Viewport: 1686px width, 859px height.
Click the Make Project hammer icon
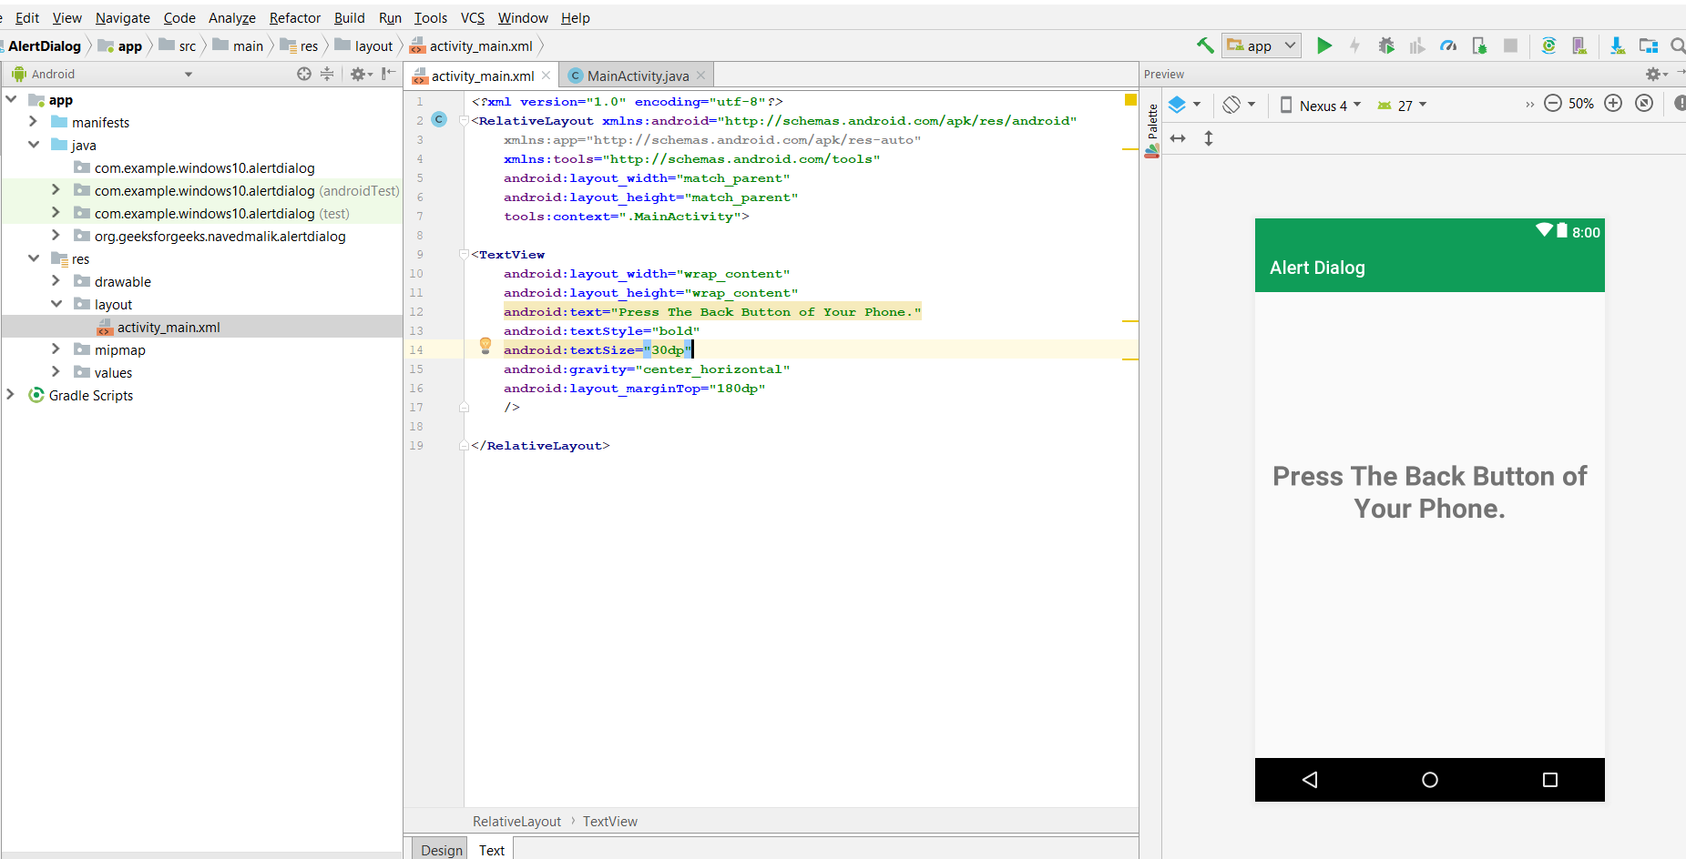click(1205, 45)
